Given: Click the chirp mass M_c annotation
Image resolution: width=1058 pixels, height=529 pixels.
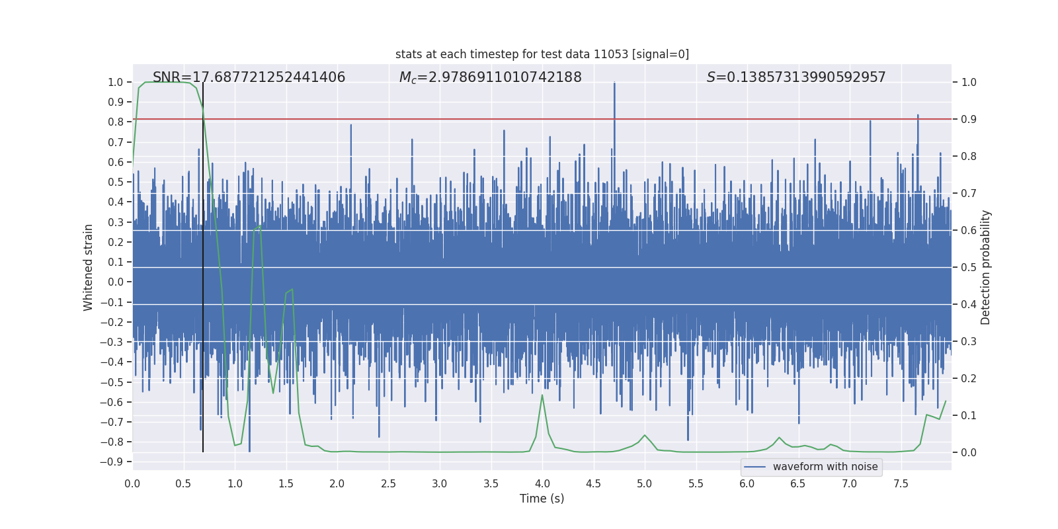Looking at the screenshot, I should 490,77.
